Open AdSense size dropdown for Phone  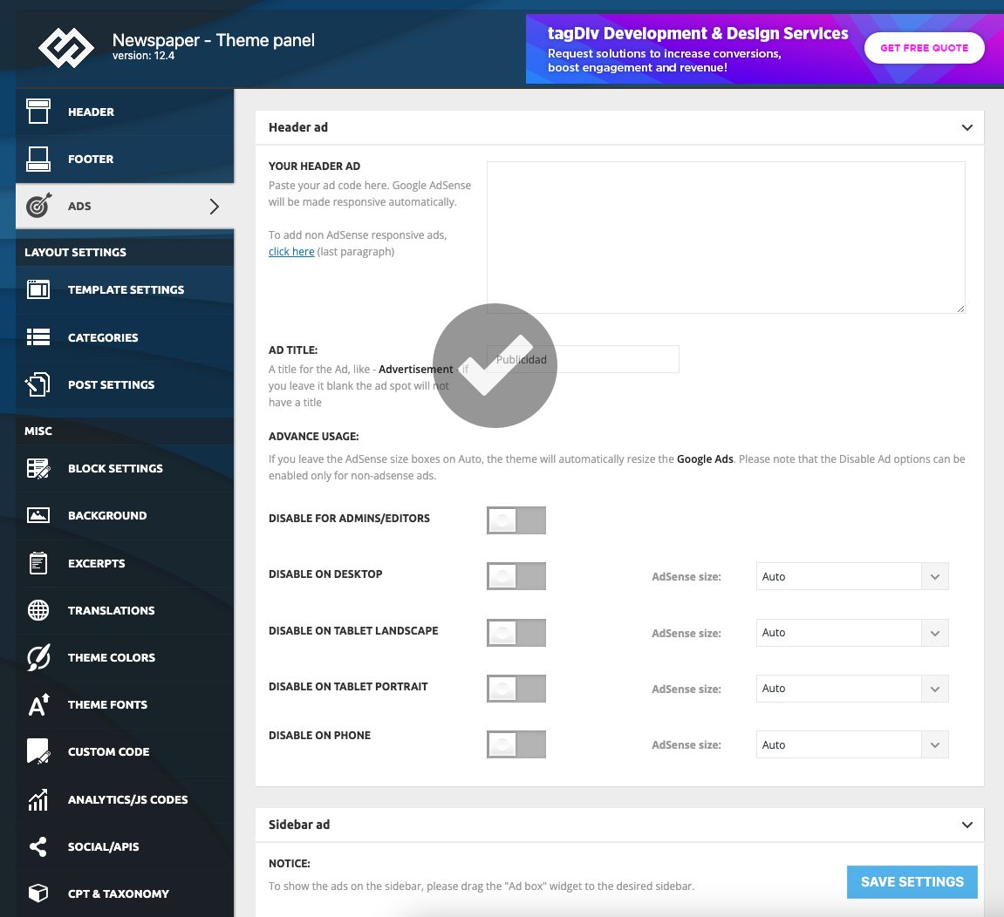(852, 744)
